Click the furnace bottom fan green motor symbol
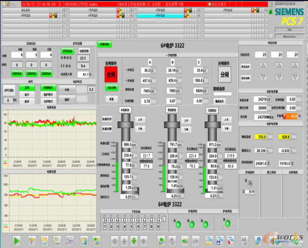 (228, 223)
